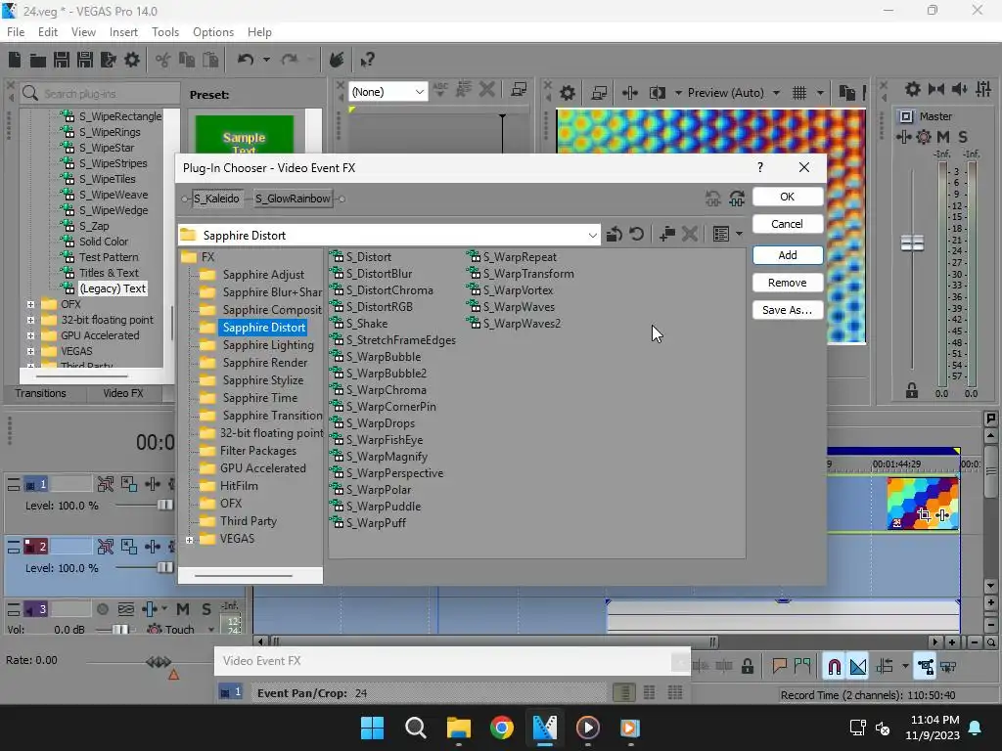Copy snapshot to clipboard in preview toolbar
Viewport: 1002px width, 751px height.
[846, 93]
